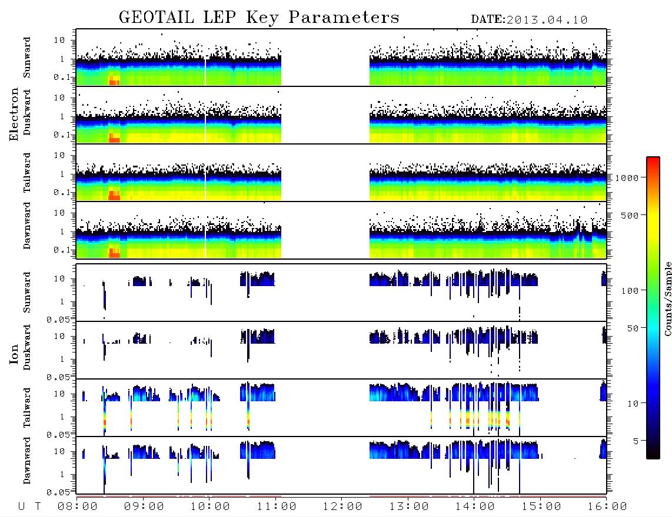Click the "5" color scale value

636,441
